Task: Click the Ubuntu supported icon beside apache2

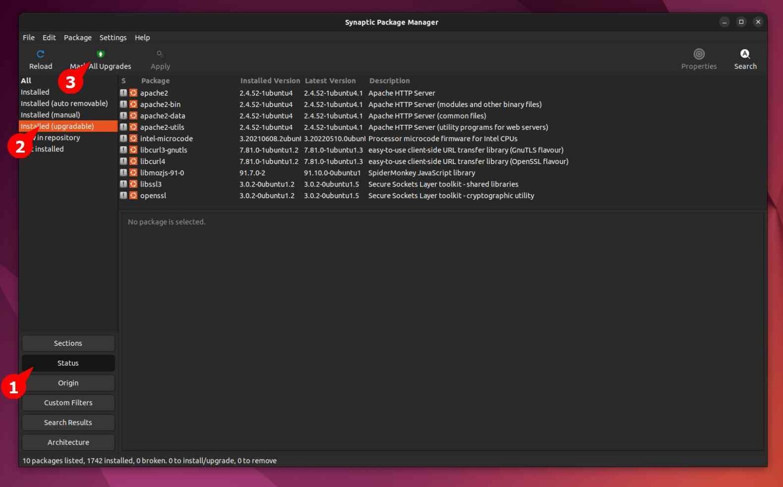Action: click(133, 93)
